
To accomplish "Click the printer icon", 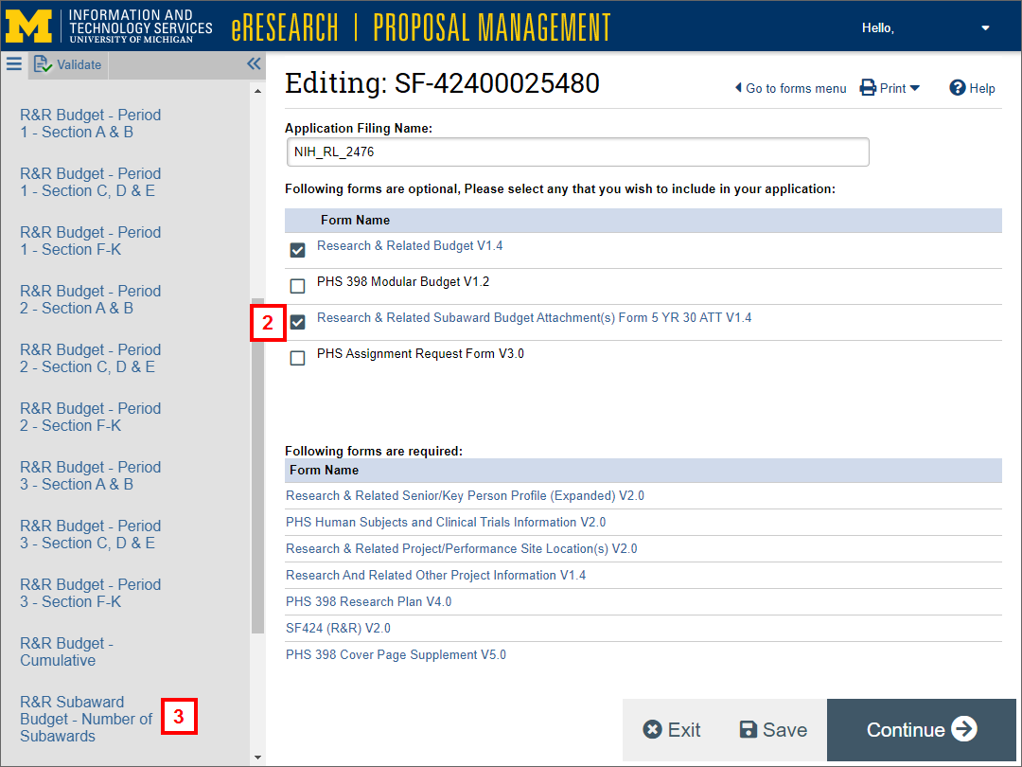I will (868, 88).
